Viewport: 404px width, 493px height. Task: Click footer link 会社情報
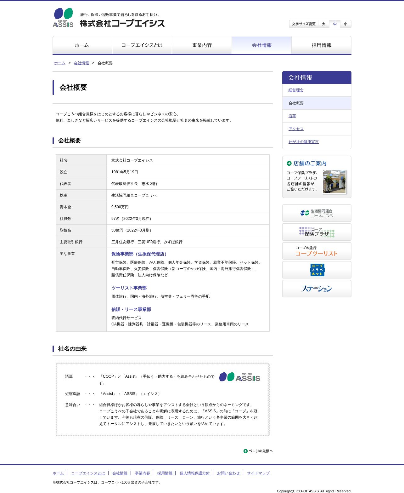tap(120, 473)
